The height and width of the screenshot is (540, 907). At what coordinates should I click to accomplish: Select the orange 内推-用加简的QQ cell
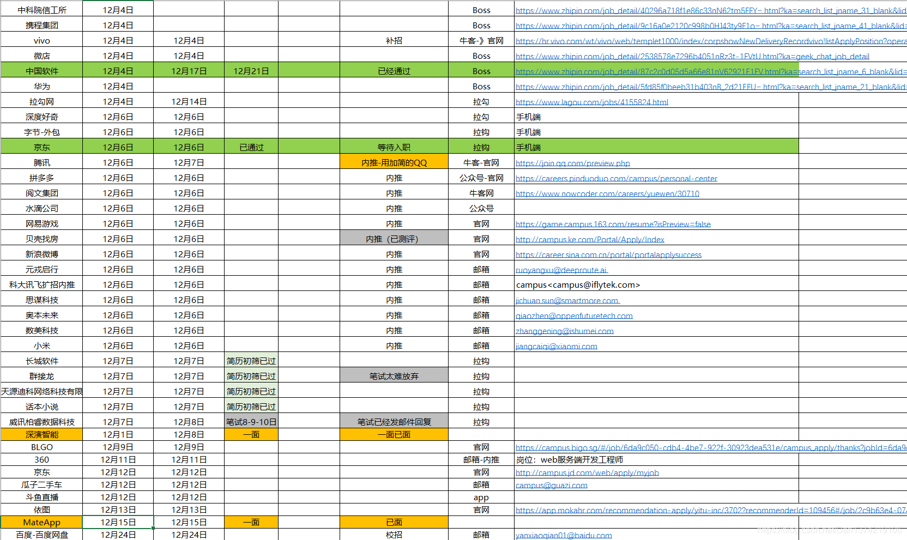(394, 162)
